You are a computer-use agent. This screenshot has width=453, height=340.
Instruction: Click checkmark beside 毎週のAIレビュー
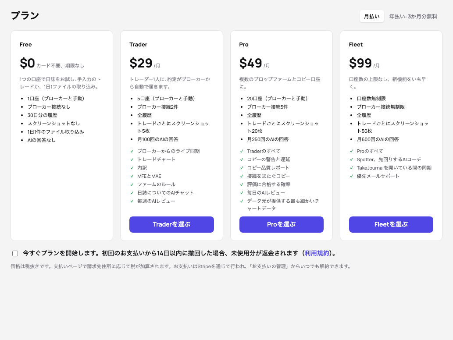(132, 201)
